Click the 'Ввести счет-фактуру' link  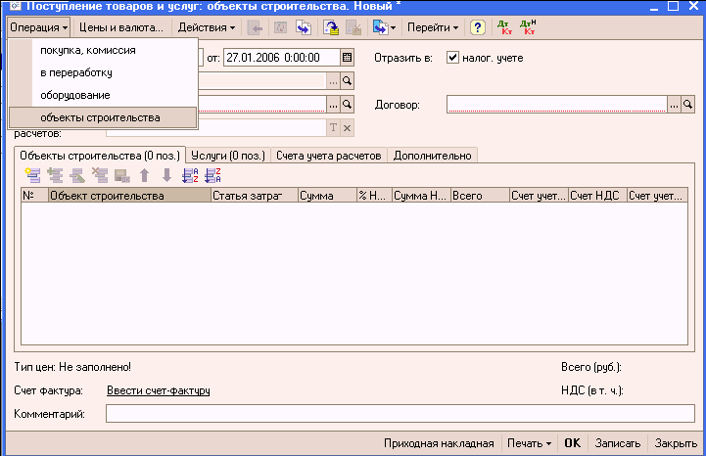pos(158,391)
